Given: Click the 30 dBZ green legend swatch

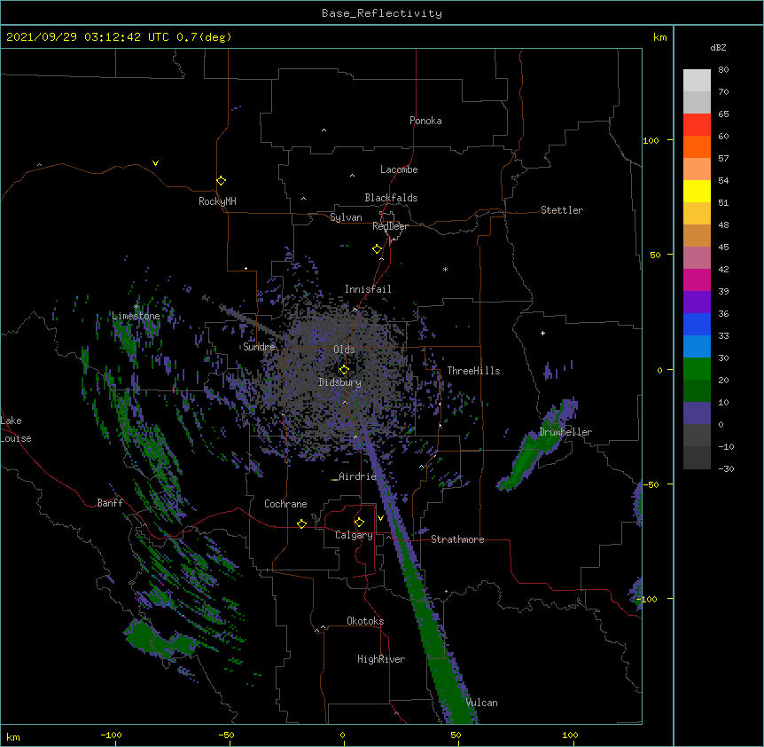Looking at the screenshot, I should coord(697,369).
